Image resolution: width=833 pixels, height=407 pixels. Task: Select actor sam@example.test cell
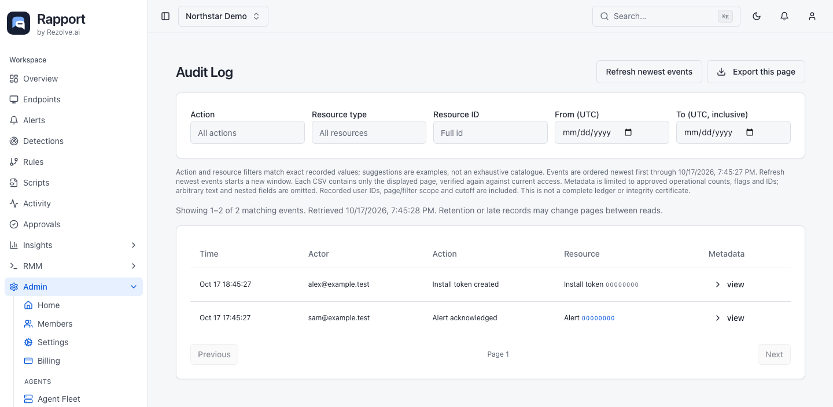(339, 318)
